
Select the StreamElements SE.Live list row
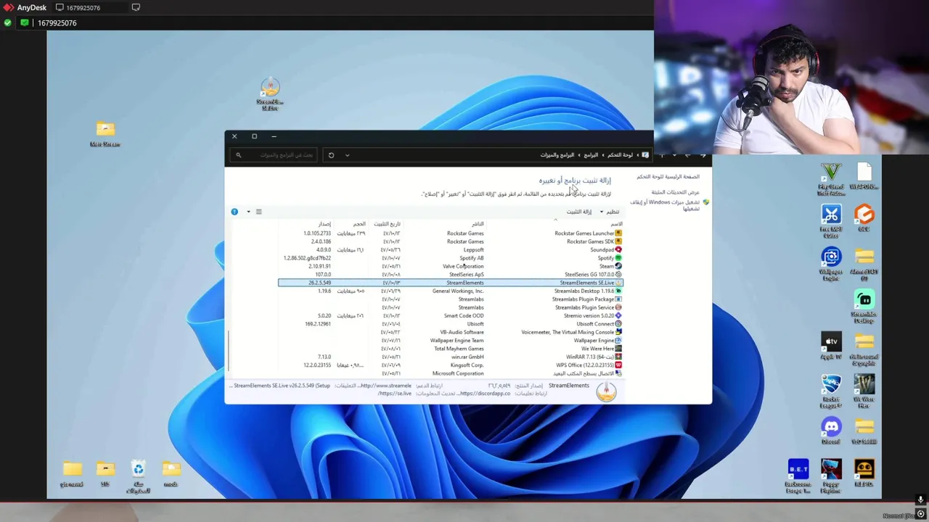450,283
